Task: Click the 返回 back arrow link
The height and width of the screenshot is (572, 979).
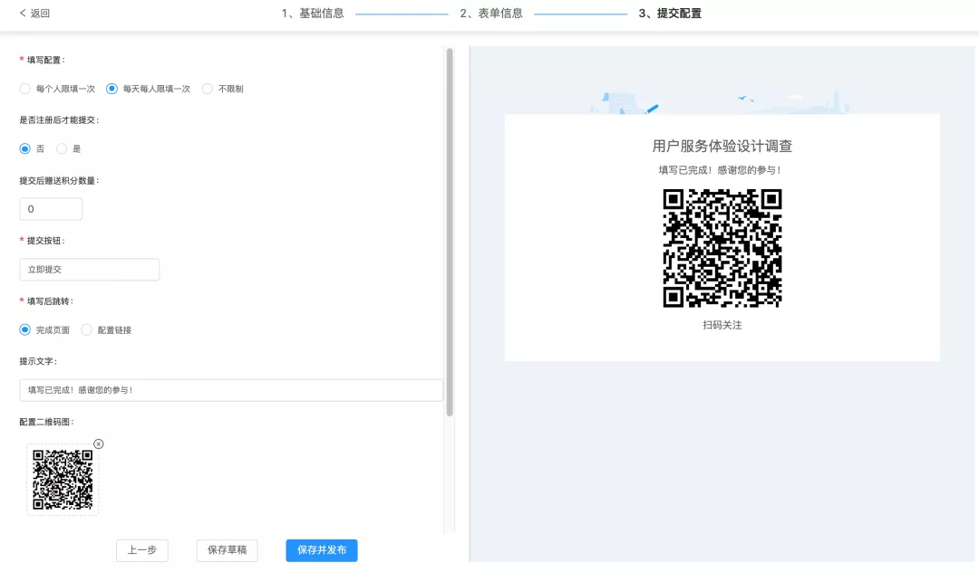Action: pyautogui.click(x=34, y=13)
